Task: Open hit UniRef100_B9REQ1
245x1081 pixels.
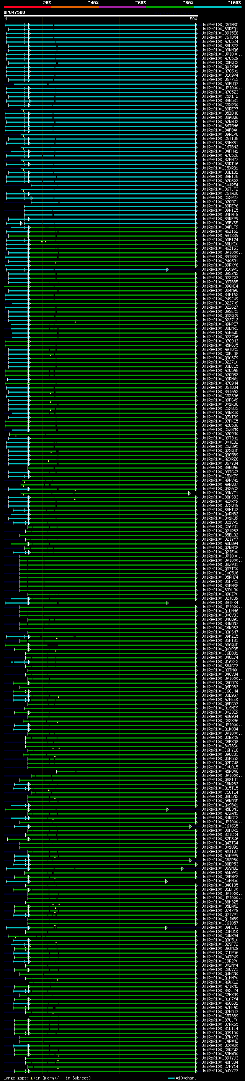Action: click(220, 29)
